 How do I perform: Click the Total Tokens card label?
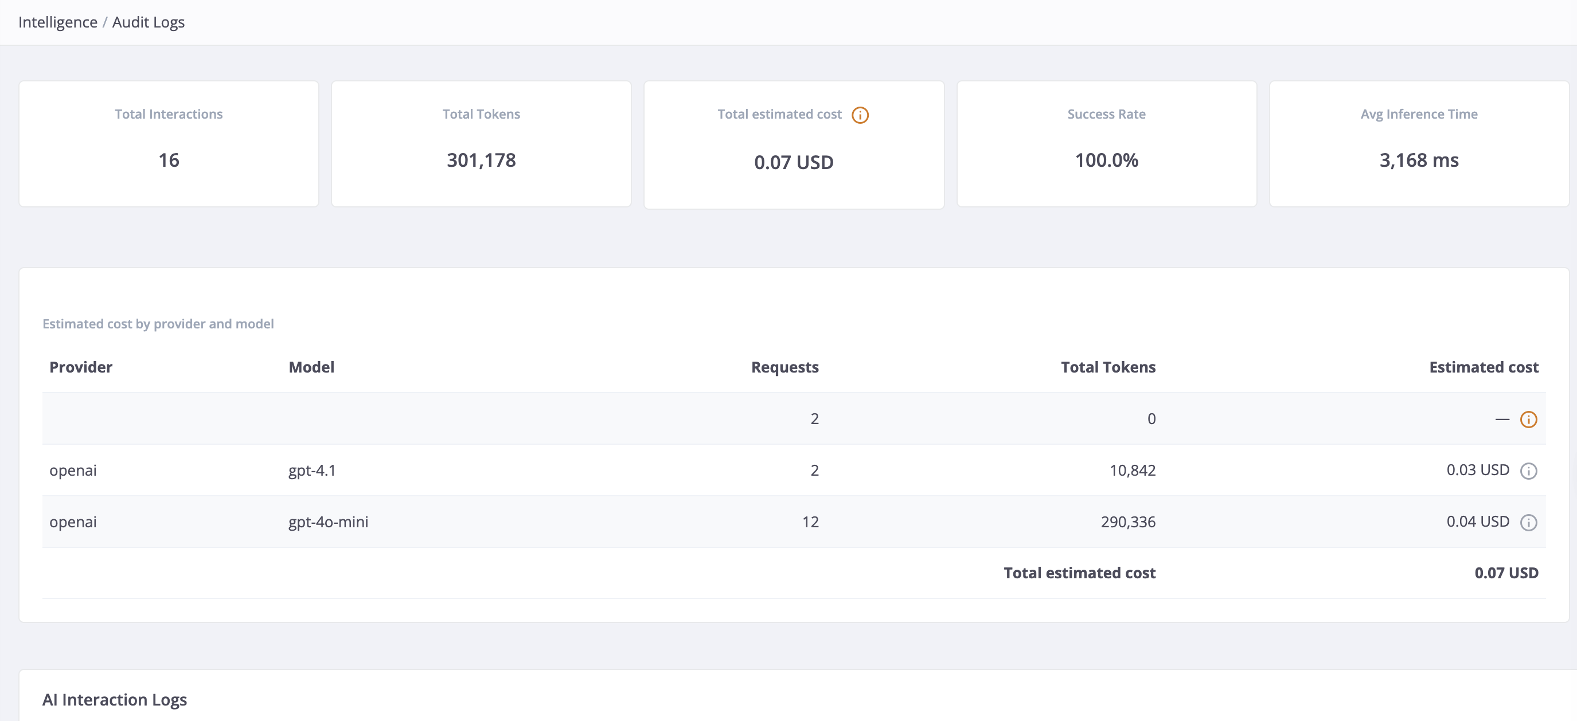tap(481, 114)
